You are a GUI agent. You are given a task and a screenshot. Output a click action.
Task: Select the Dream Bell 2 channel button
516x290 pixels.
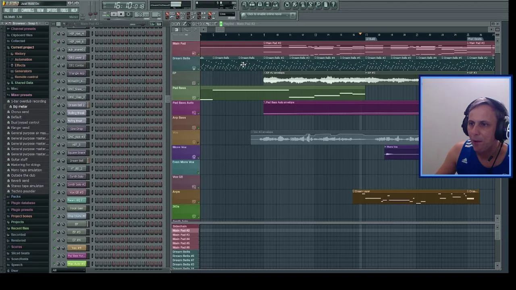pyautogui.click(x=77, y=105)
